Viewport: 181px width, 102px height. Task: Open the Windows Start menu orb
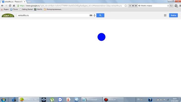point(4,99)
